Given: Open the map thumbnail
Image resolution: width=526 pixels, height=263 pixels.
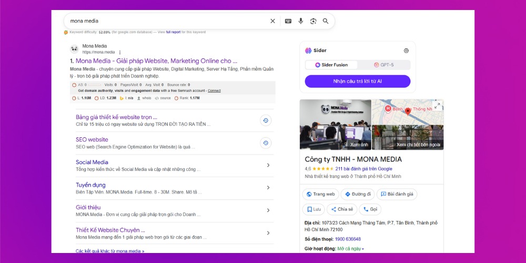Looking at the screenshot, I should click(x=408, y=112).
